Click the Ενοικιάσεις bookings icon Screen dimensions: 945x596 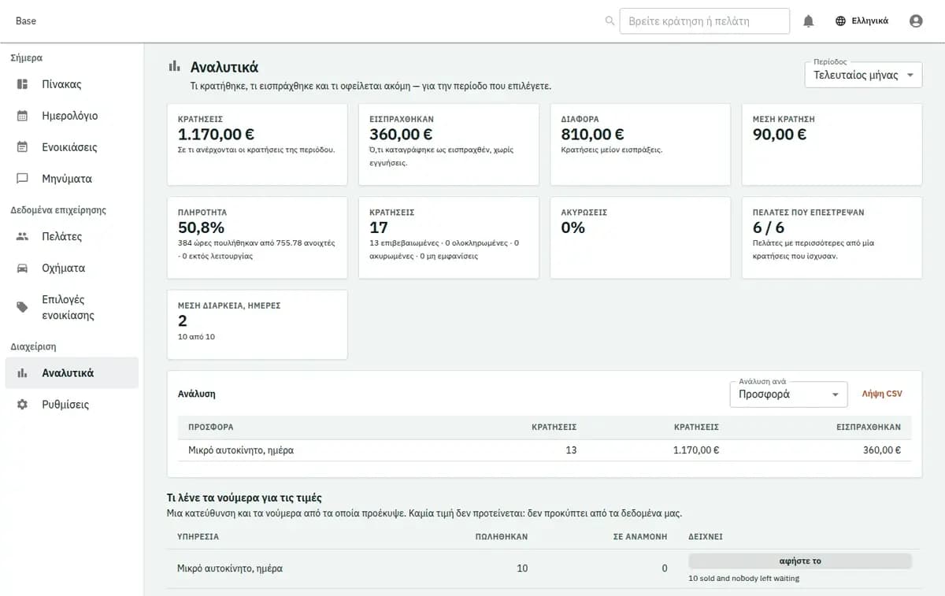tap(23, 147)
